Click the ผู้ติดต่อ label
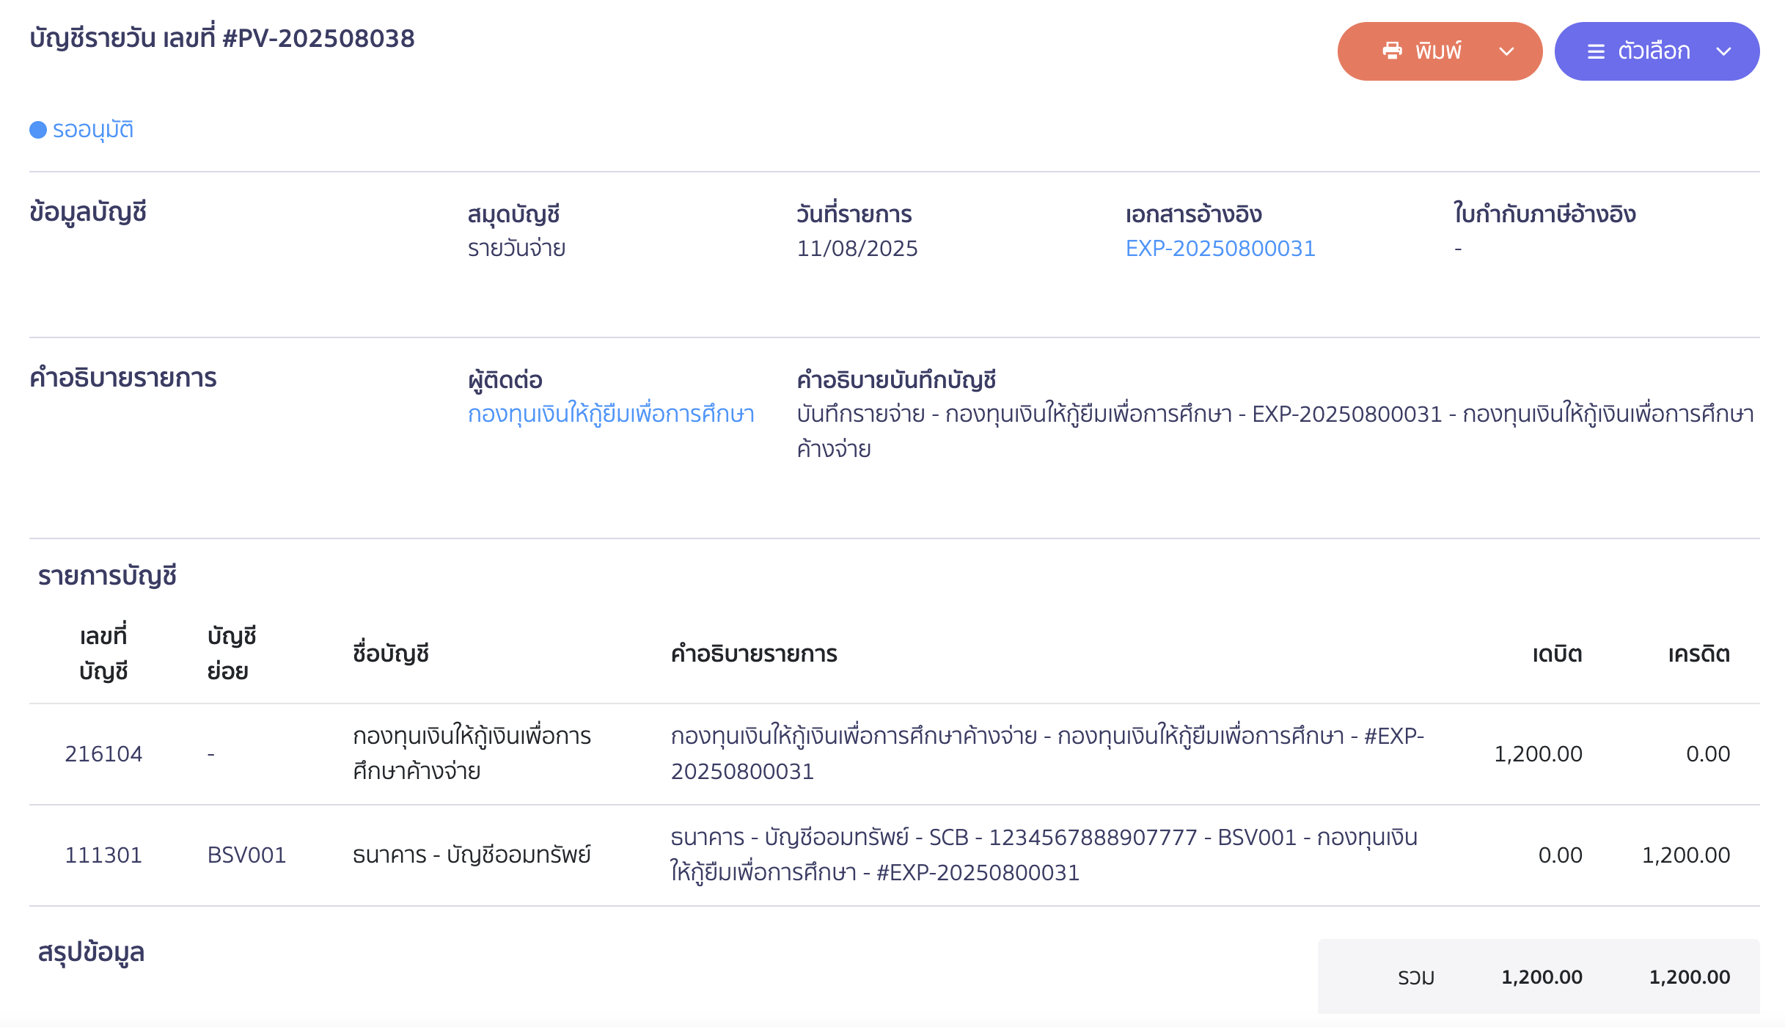 (505, 380)
